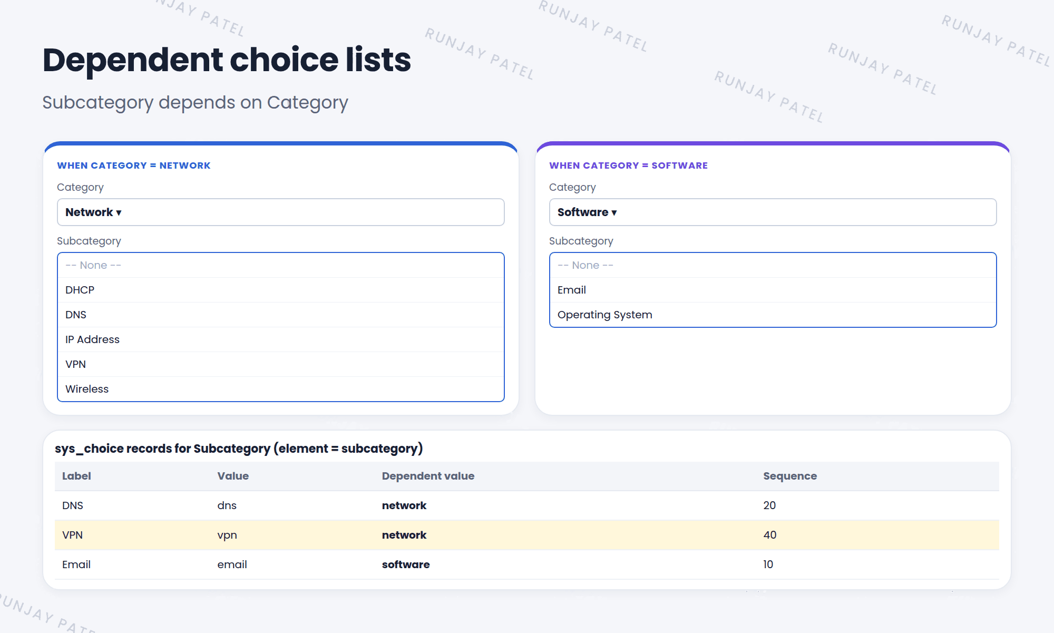
Task: Click the Category label in the Network card
Action: pos(80,187)
